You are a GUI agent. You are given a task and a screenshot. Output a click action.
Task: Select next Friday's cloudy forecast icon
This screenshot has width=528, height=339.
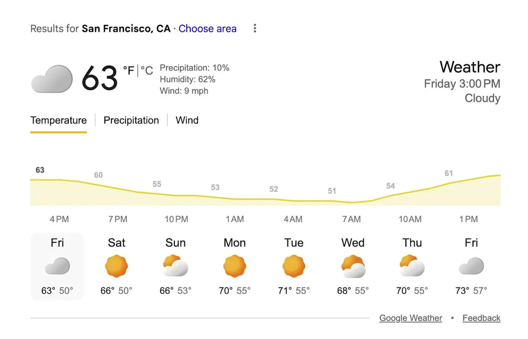[471, 266]
